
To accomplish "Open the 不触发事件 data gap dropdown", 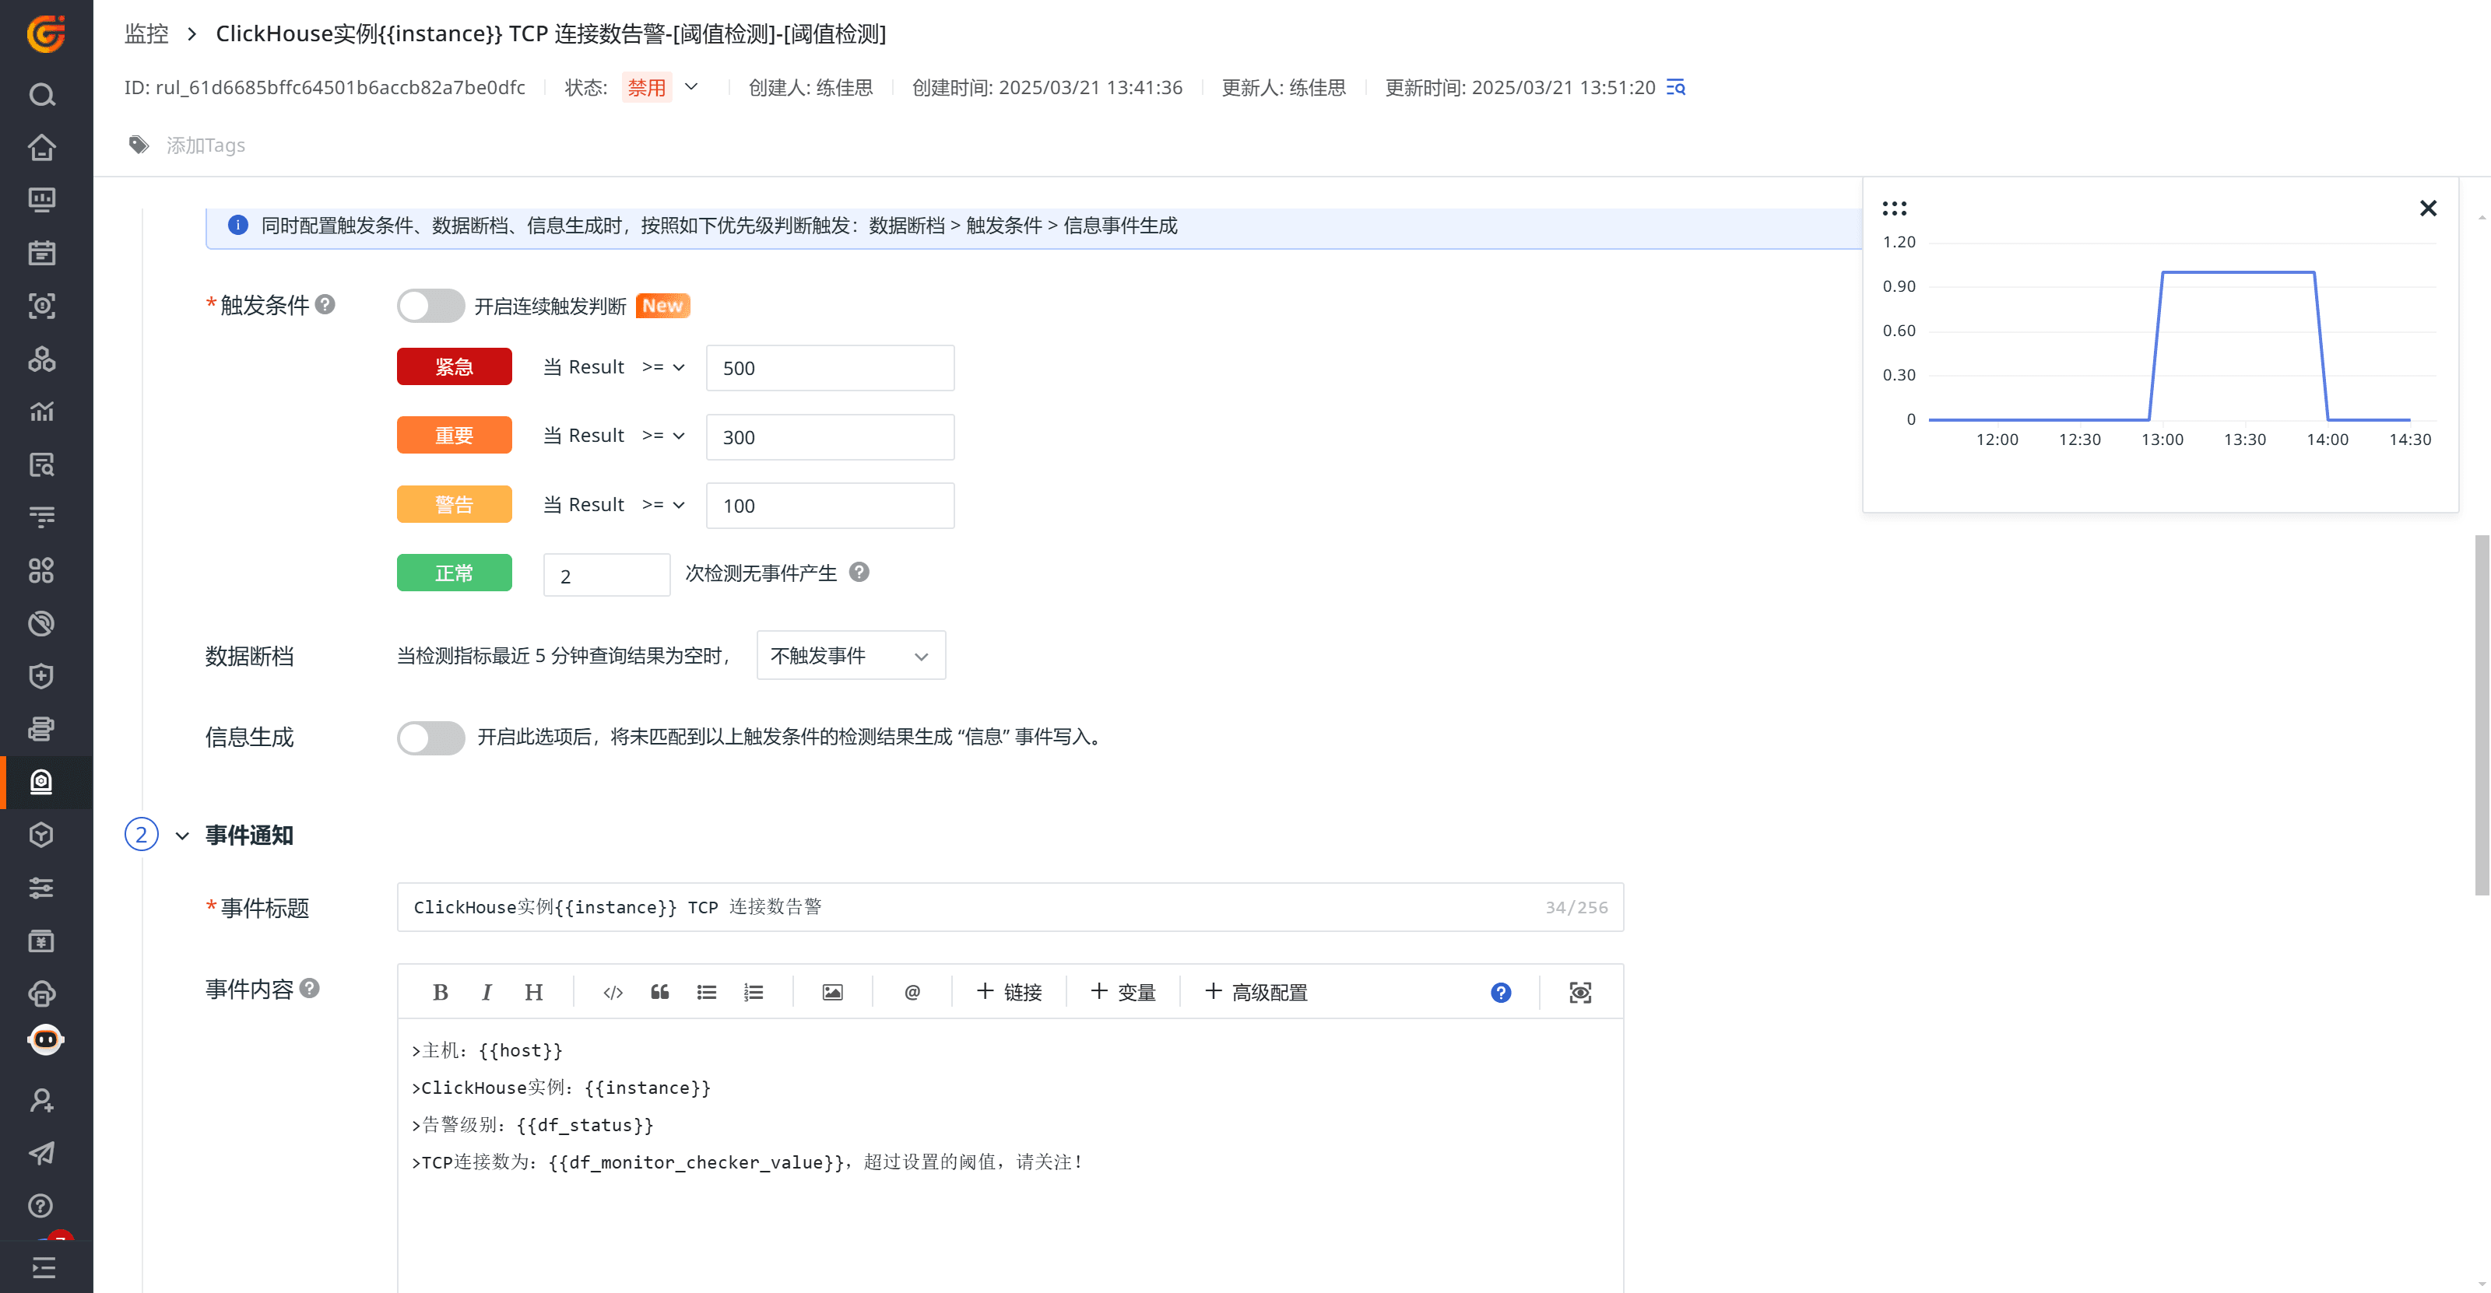I will click(851, 655).
